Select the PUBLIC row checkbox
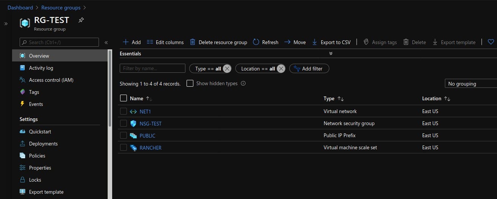Image resolution: width=497 pixels, height=199 pixels. click(x=123, y=135)
